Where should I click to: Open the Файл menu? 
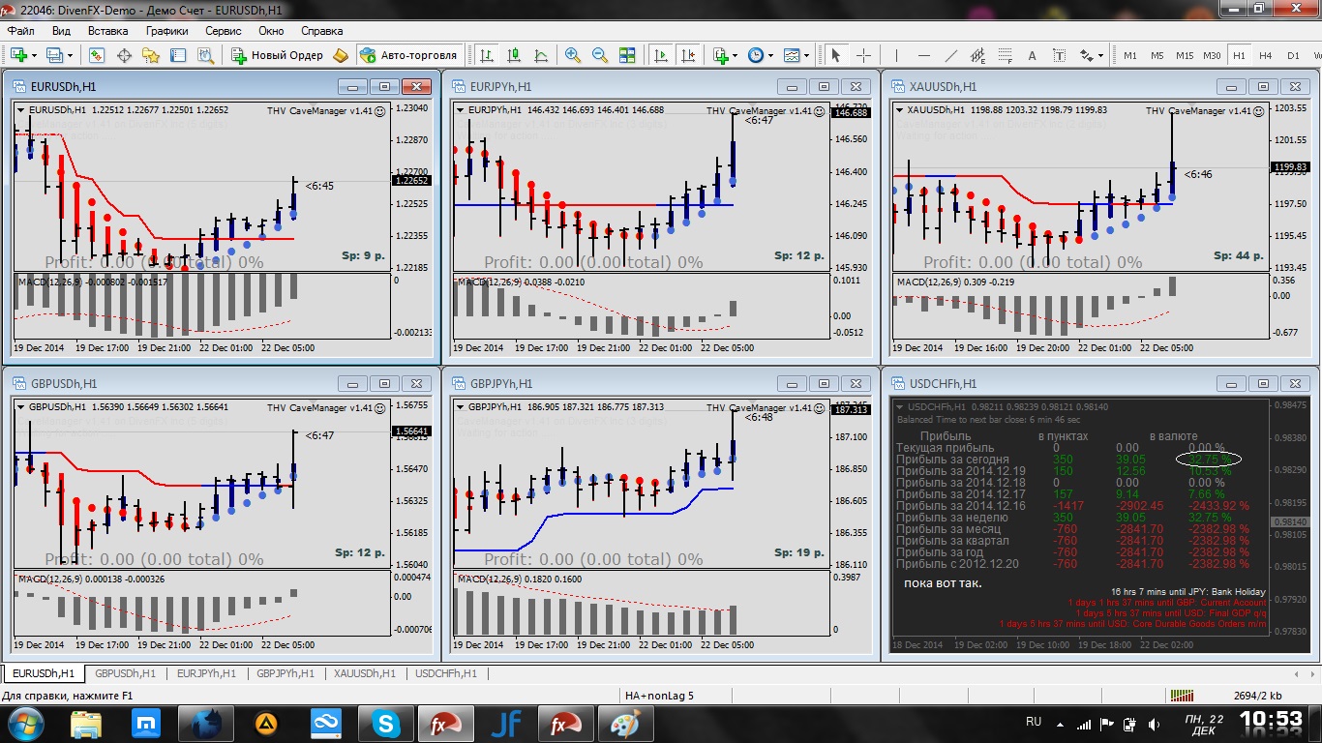point(21,31)
